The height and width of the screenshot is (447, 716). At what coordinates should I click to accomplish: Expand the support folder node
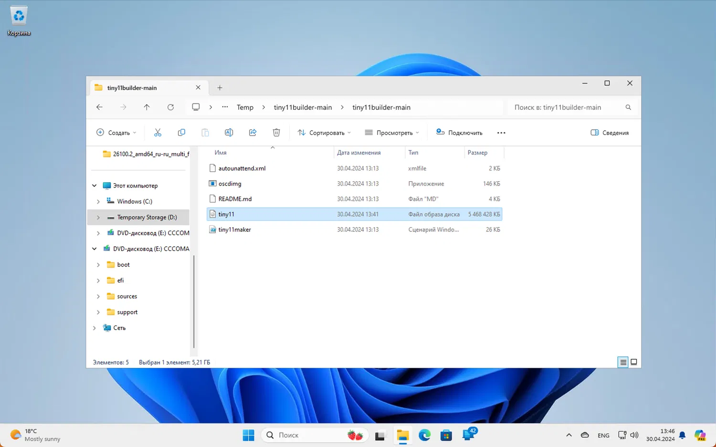98,312
